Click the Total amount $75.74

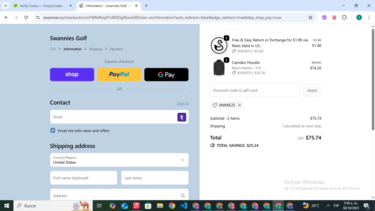coord(313,138)
